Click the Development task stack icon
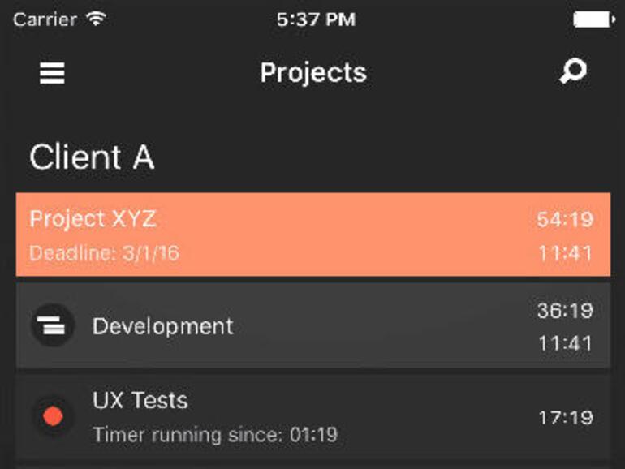Viewport: 625px width, 469px height. pyautogui.click(x=53, y=326)
